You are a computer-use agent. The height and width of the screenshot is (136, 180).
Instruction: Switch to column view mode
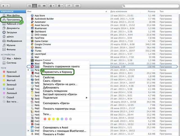click(39, 6)
